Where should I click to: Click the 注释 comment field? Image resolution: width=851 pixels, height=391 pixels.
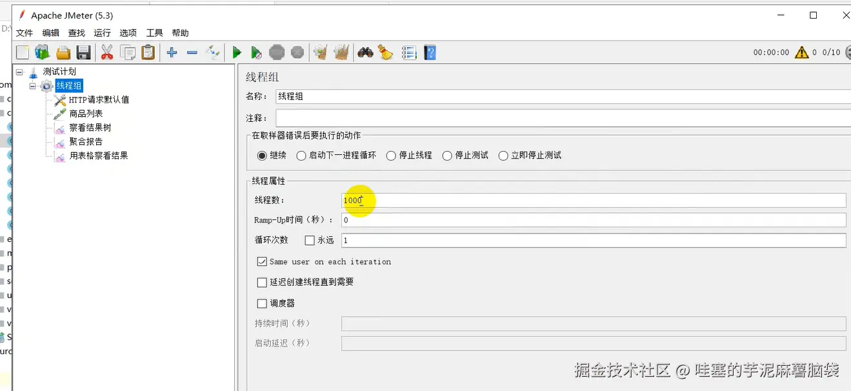[563, 118]
